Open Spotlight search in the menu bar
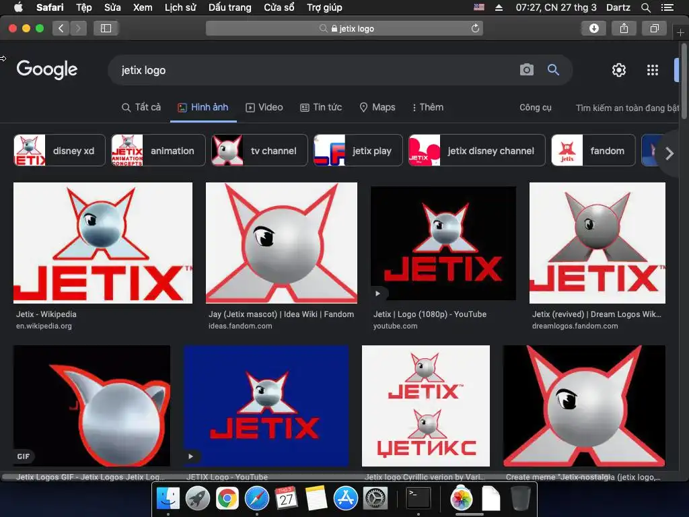689x517 pixels. 645,7
